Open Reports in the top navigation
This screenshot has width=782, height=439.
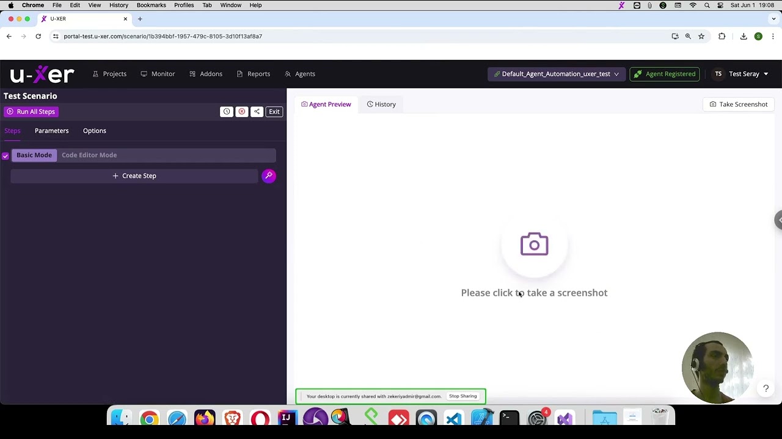pyautogui.click(x=253, y=74)
